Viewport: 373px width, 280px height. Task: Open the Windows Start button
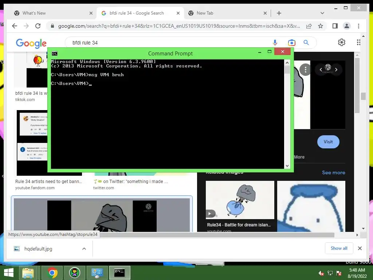[x=9, y=273]
